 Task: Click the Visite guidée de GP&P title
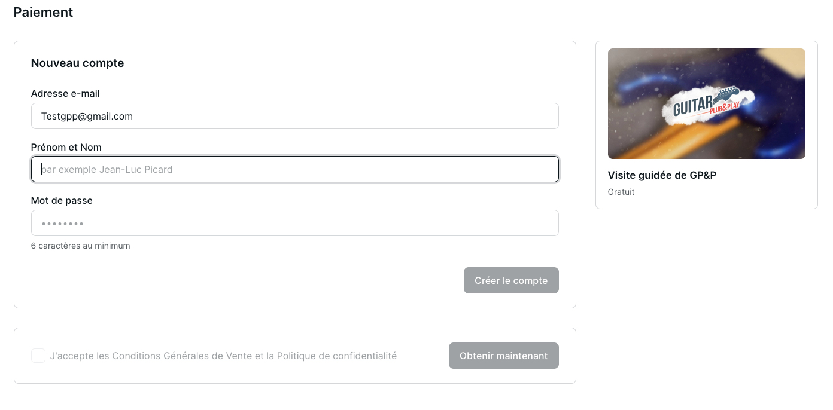point(662,175)
